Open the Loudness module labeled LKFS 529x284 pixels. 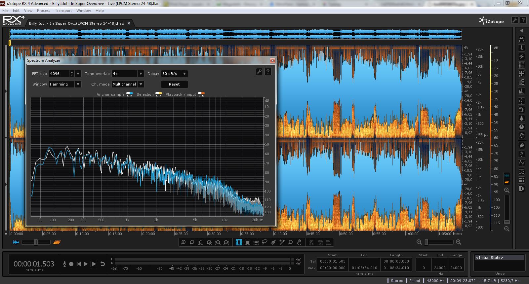pos(521,135)
